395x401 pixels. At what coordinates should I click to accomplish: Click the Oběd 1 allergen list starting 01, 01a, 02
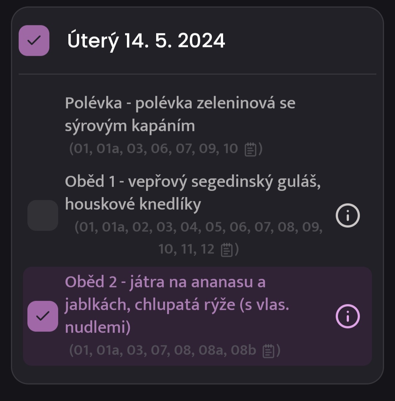[x=199, y=238]
